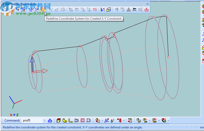Click the topmost profile point at the upper right

[166, 16]
